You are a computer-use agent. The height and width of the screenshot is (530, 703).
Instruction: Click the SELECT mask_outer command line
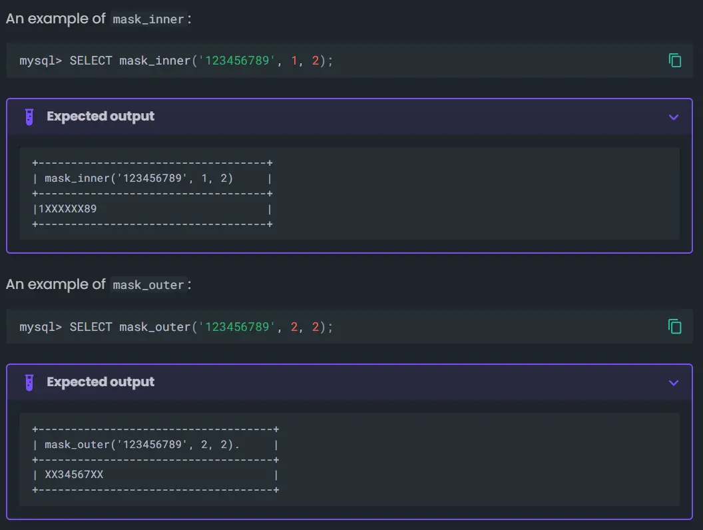200,327
